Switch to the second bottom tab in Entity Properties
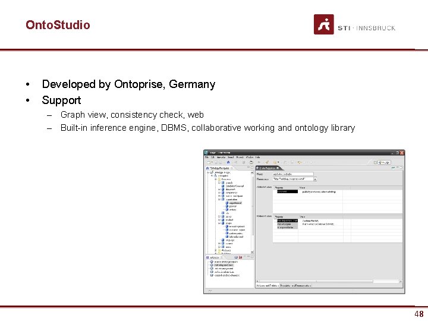This screenshot has width=428, height=321. [x=295, y=285]
